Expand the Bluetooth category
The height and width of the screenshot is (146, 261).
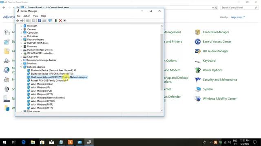(x=21, y=26)
